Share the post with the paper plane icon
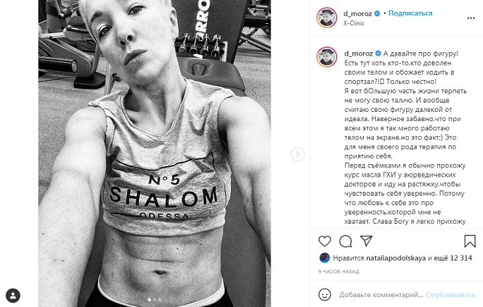 [367, 241]
